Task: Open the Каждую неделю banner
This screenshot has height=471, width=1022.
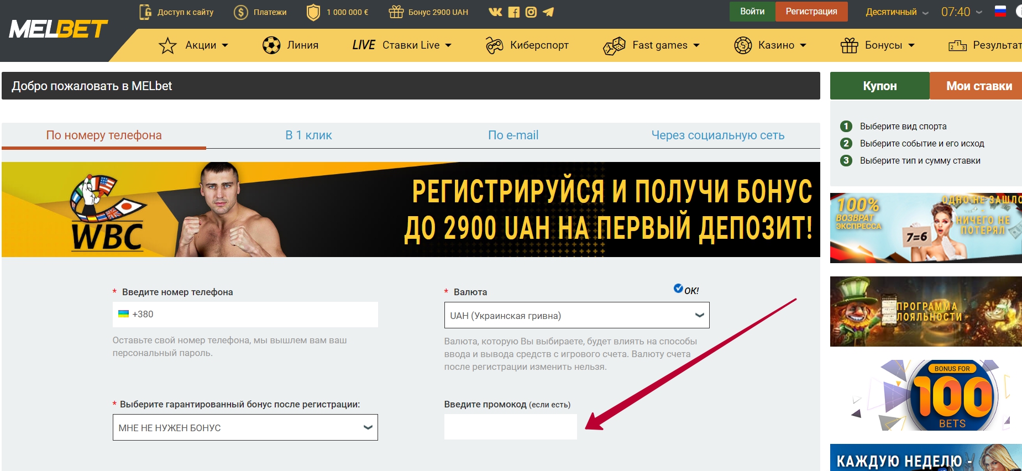Action: 926,458
